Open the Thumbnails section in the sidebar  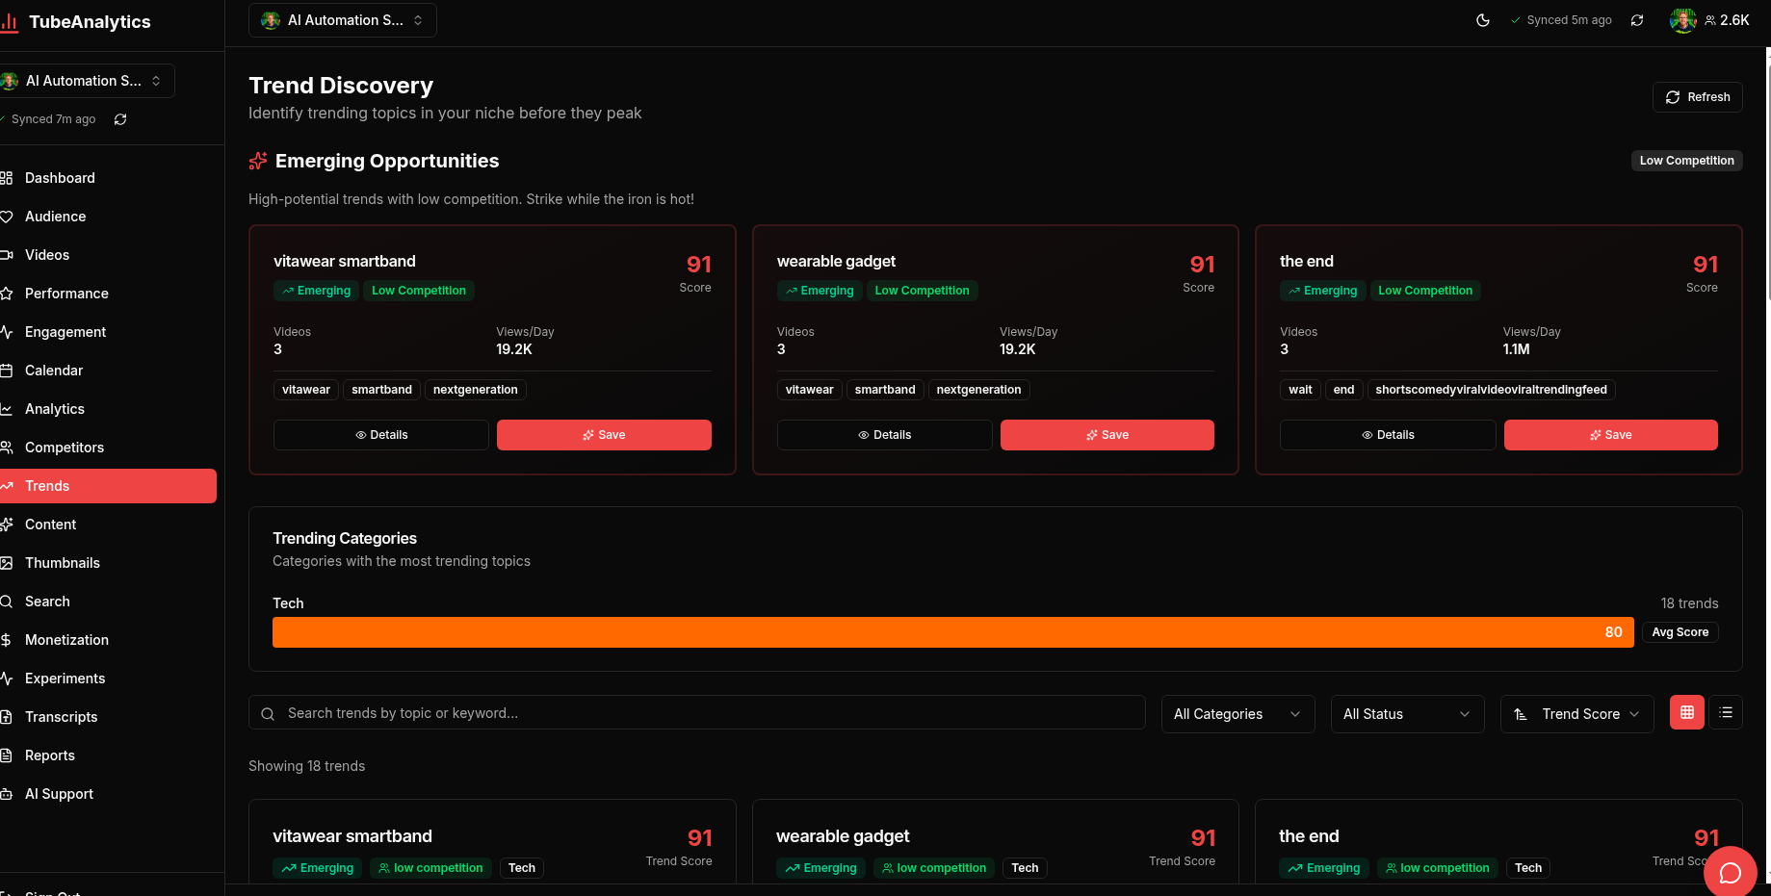(x=63, y=562)
